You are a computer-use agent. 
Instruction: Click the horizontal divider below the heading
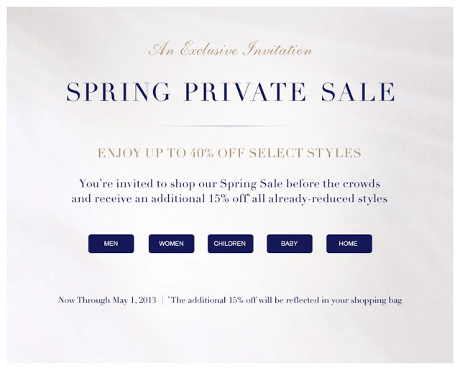point(230,126)
